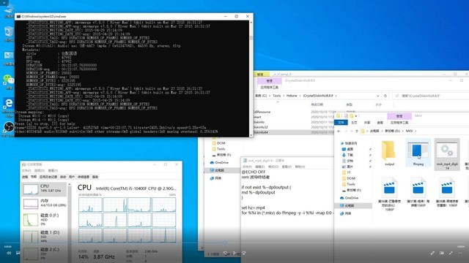Open 格式 menu in Notepad

tap(273, 167)
